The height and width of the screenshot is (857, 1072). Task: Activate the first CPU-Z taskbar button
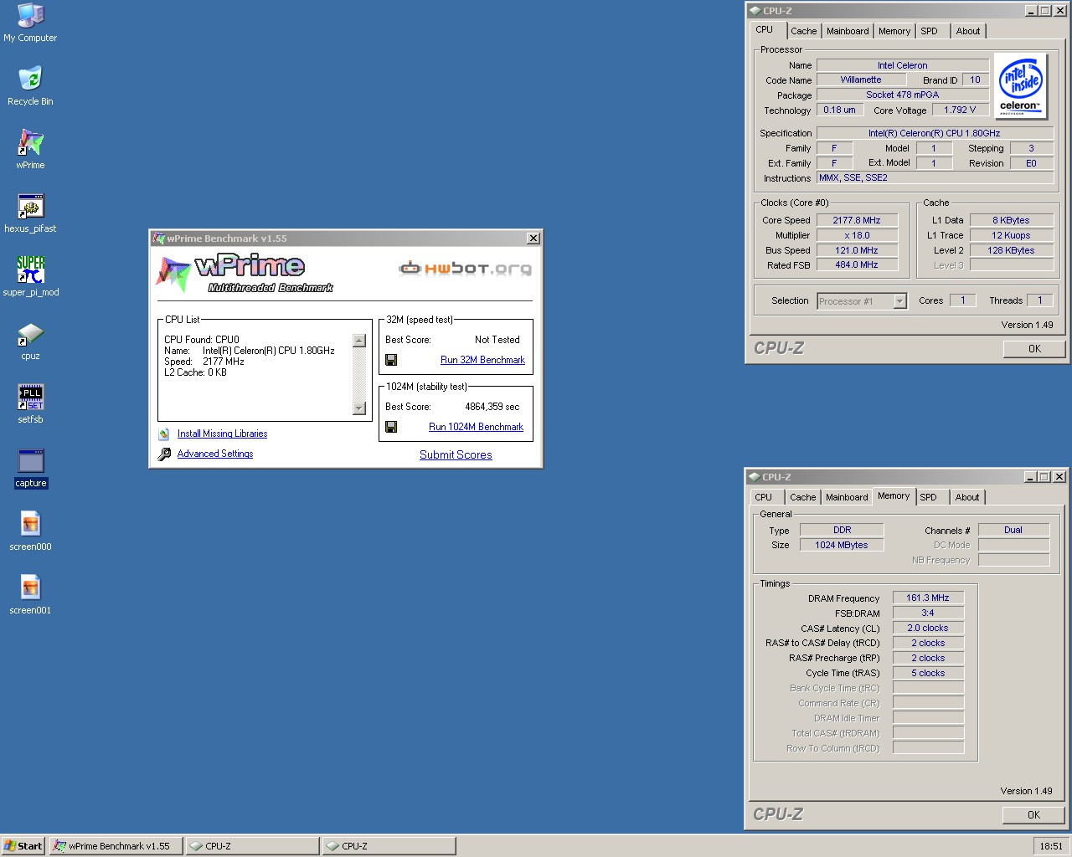tap(252, 846)
